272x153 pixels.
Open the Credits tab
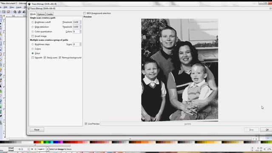coord(50,14)
